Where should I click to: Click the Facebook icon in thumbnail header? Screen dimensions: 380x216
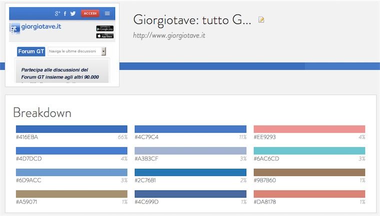pyautogui.click(x=65, y=13)
